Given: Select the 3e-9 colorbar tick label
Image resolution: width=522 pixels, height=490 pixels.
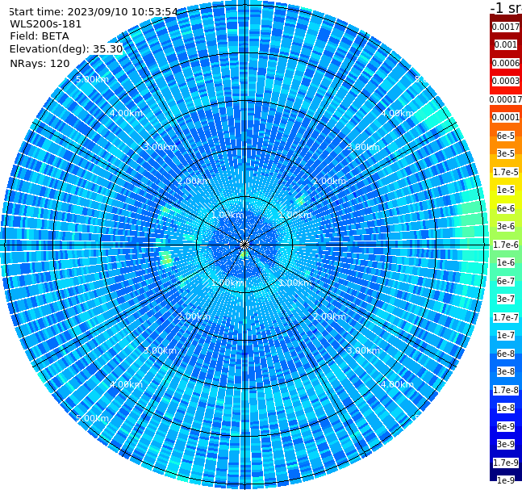Looking at the screenshot, I should point(506,444).
